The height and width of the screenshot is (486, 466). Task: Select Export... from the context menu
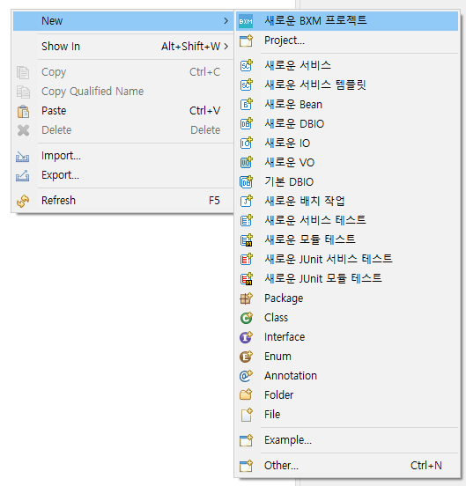(x=123, y=175)
